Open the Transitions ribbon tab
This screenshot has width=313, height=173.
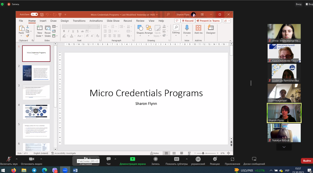tap(79, 21)
